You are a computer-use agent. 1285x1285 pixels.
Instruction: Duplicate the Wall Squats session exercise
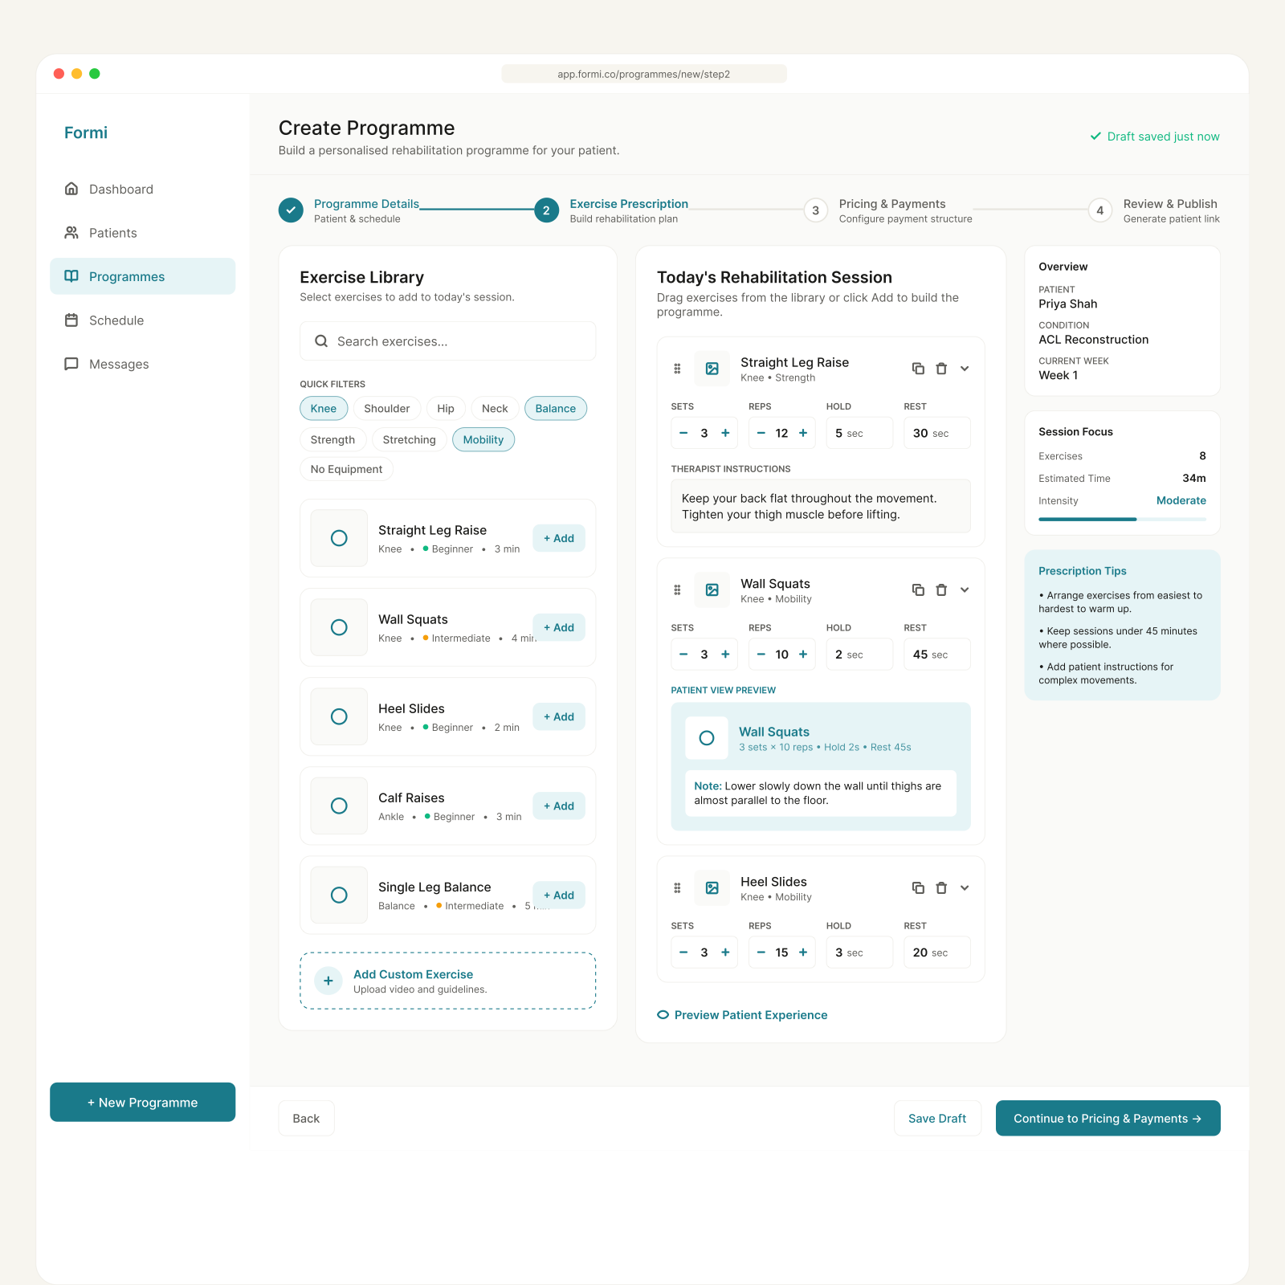click(918, 589)
